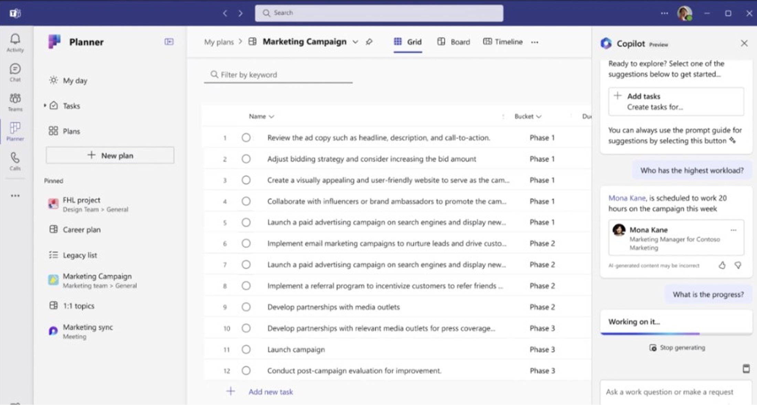Open Chat in the left rail

point(15,72)
